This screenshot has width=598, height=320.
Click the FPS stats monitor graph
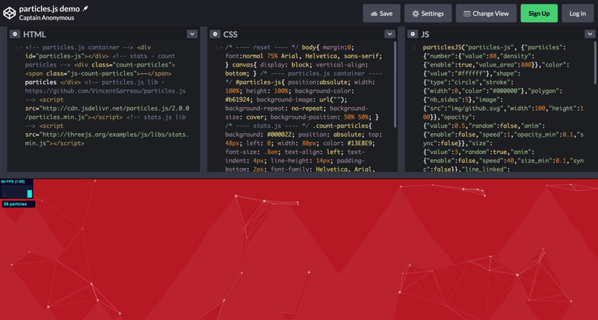tap(16, 189)
